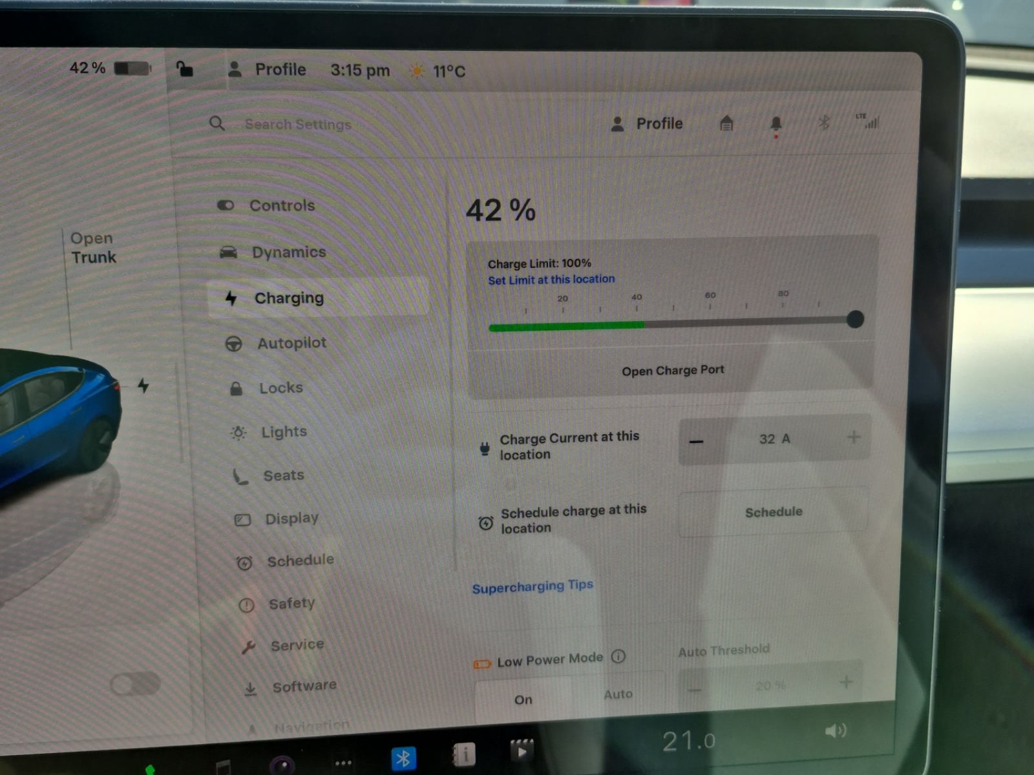Decrease charge current with minus button
This screenshot has width=1034, height=775.
point(696,441)
